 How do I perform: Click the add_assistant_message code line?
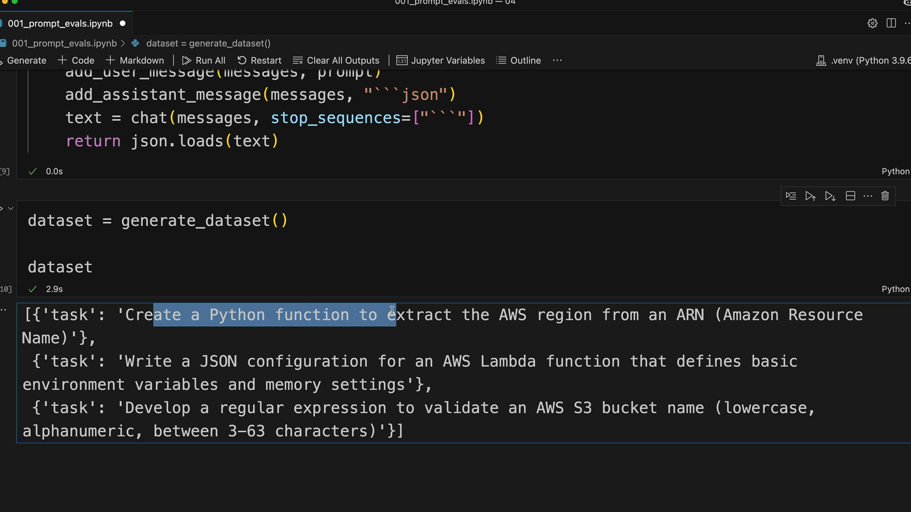tap(260, 94)
